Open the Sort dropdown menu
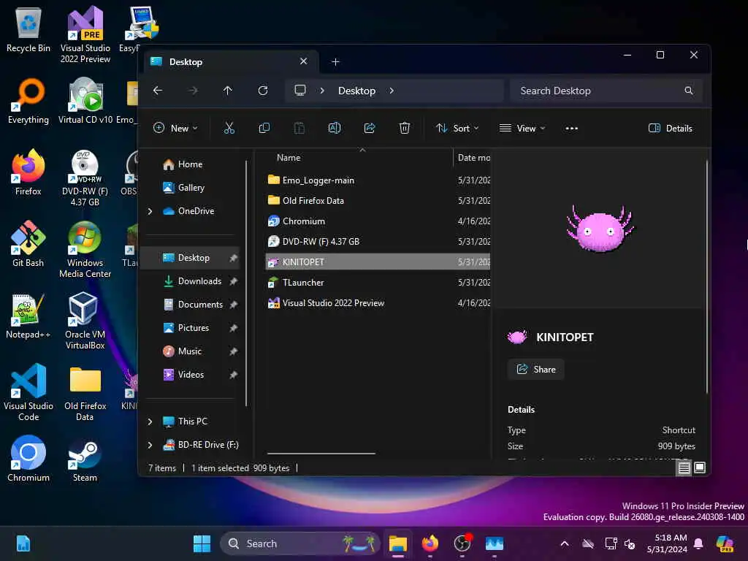This screenshot has width=748, height=561. [x=457, y=128]
